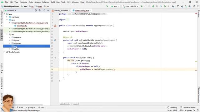Open the Navigate menu
200x112 pixels.
click(x=23, y=2)
